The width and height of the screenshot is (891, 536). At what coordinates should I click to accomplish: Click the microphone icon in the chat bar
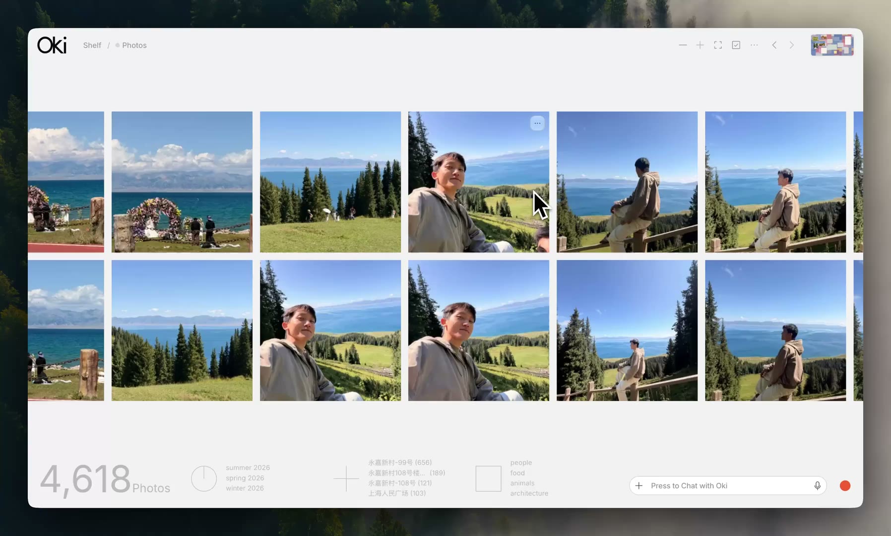(x=817, y=485)
